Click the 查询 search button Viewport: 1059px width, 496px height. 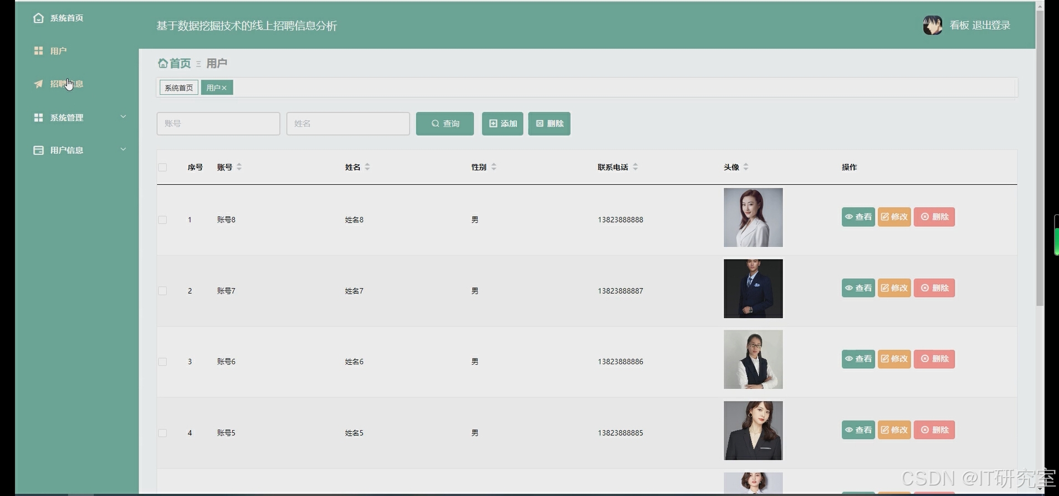445,123
